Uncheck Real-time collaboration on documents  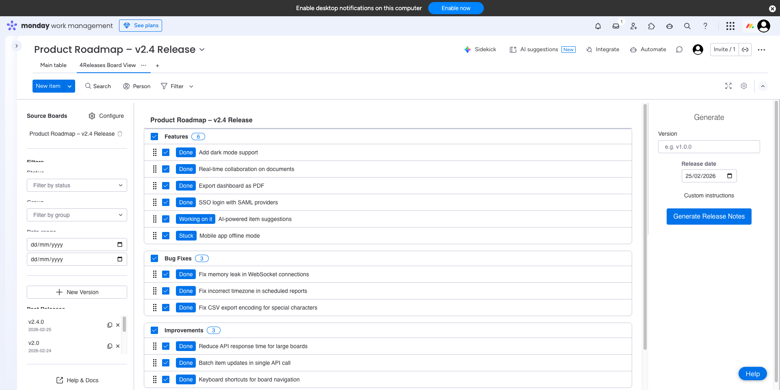click(x=166, y=169)
